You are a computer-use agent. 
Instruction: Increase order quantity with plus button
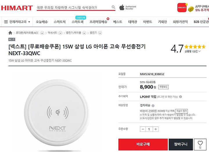pos(156,129)
